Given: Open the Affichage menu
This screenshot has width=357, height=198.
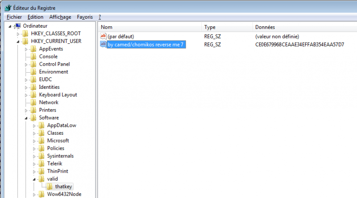Looking at the screenshot, I should 60,17.
